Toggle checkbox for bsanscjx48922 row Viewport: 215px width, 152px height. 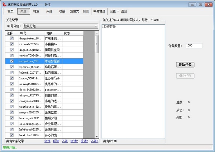[12, 118]
